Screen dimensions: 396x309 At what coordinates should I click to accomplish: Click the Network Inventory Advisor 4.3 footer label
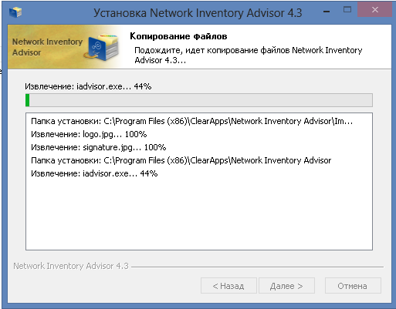71,266
